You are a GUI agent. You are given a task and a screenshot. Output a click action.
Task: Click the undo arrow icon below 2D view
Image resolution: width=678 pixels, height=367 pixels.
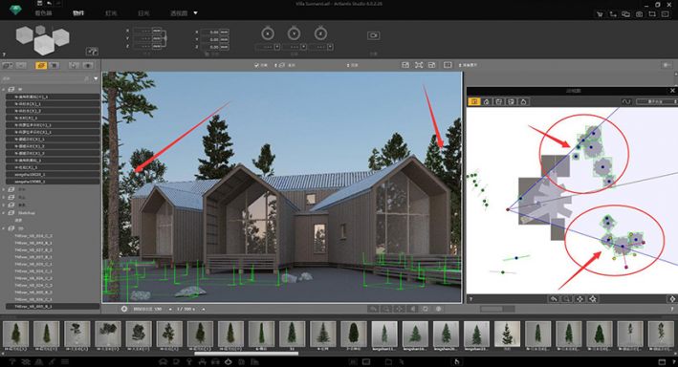pos(554,299)
